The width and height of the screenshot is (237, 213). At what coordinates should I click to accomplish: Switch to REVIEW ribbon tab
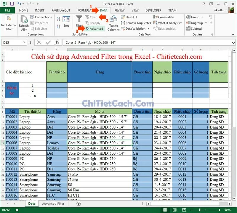click(119, 10)
